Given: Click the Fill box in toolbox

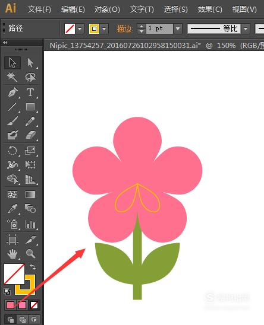Looking at the screenshot, I should point(14,273).
